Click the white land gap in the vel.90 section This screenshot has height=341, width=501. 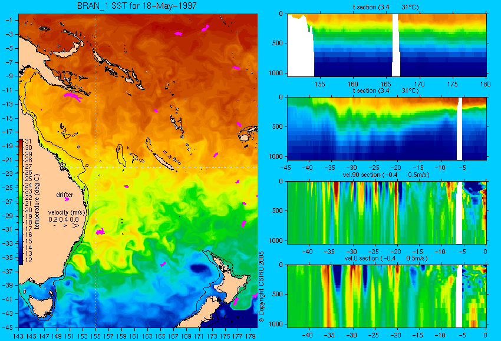point(459,213)
